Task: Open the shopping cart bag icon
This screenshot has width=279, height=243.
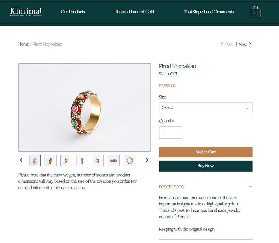Action: (x=256, y=12)
